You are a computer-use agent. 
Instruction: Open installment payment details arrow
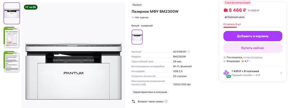(x=281, y=73)
